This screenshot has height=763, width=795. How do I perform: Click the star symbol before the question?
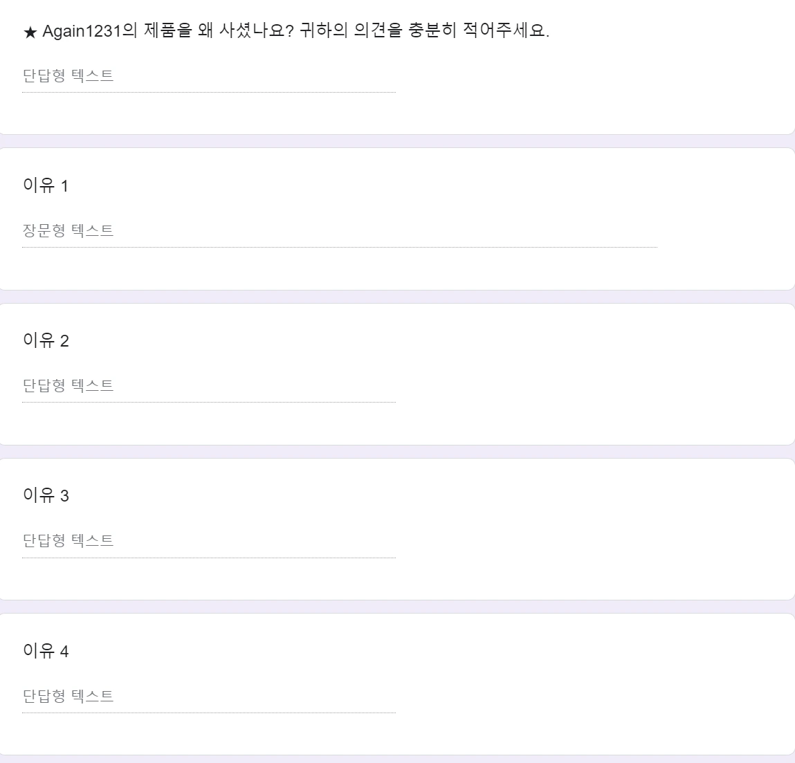pos(28,29)
